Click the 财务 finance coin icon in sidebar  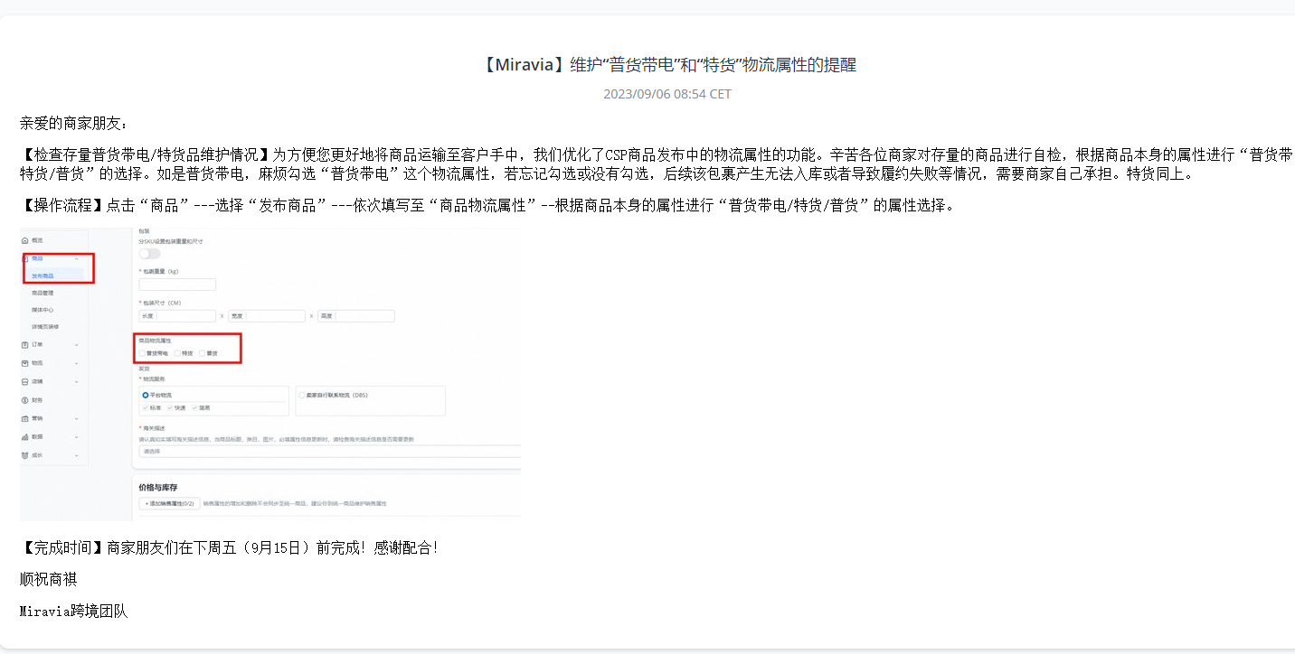(25, 399)
